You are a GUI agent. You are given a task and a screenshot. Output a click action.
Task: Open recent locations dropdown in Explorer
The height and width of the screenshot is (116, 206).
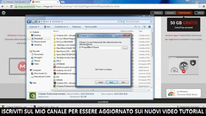coord(36,22)
